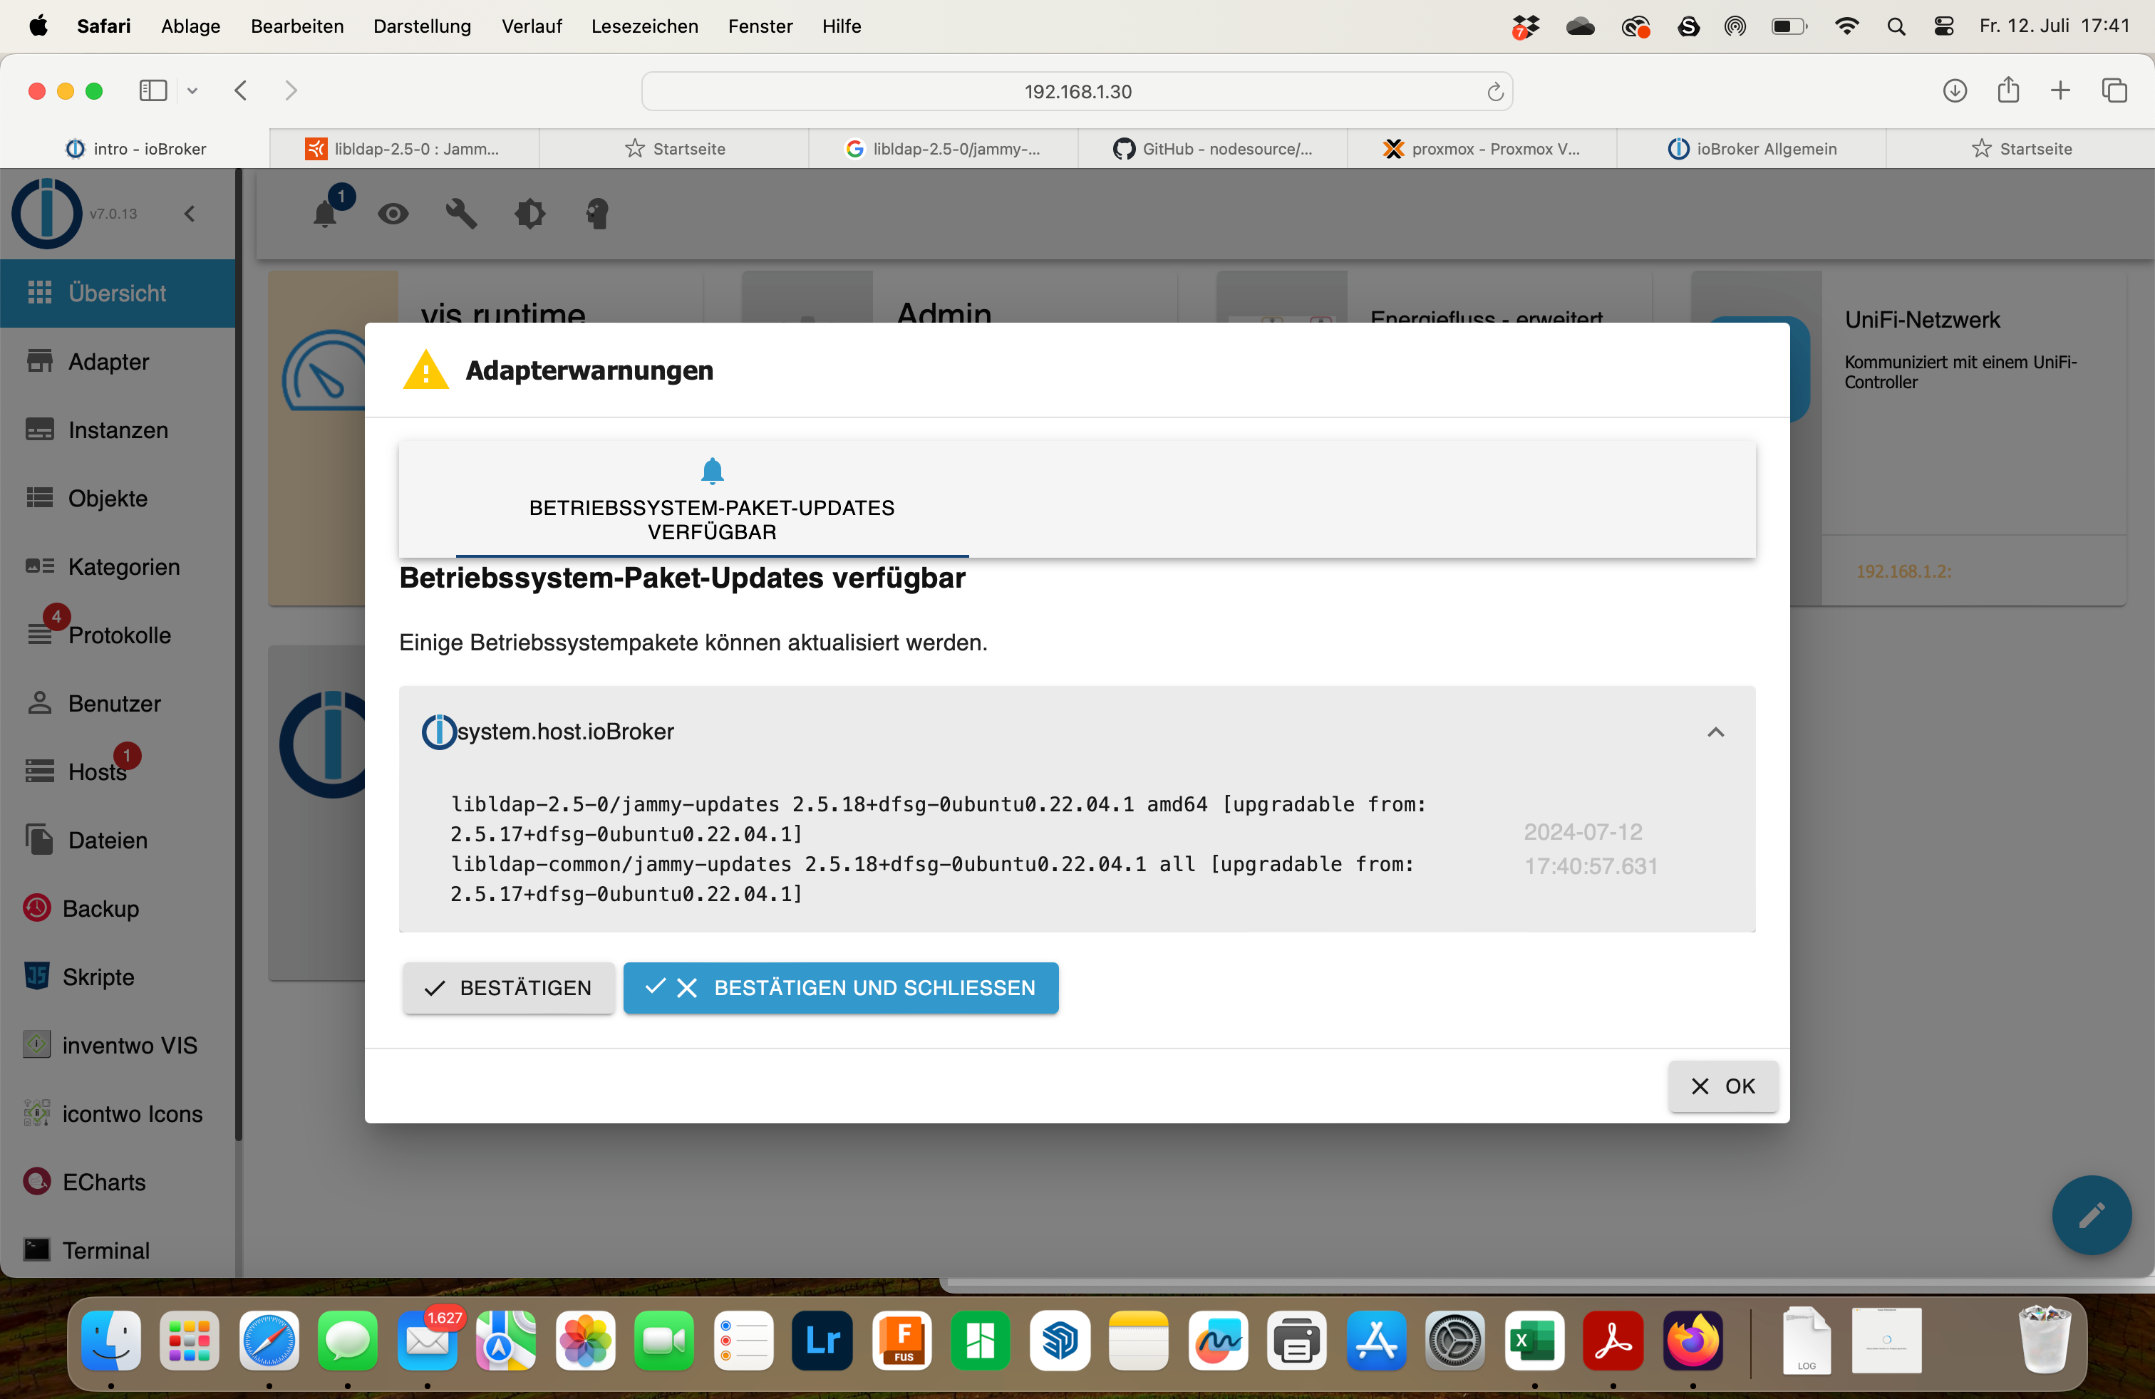The image size is (2155, 1399).
Task: Click the Bestätigen button
Action: [508, 987]
